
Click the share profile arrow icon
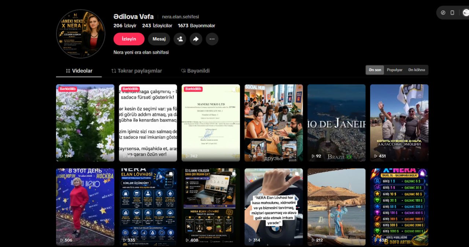point(196,39)
